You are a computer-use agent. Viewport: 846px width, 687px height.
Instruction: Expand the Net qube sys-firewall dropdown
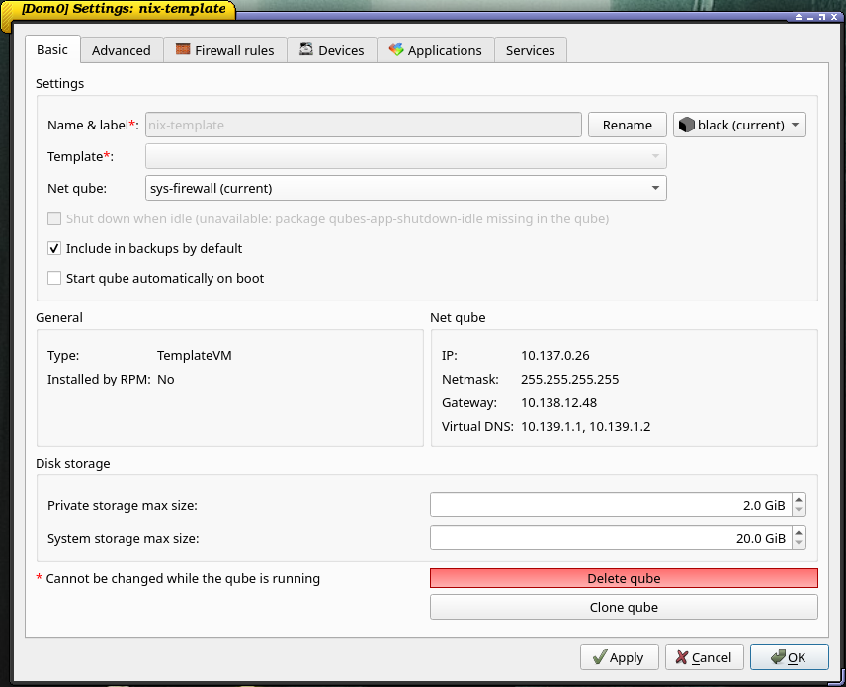pyautogui.click(x=655, y=188)
